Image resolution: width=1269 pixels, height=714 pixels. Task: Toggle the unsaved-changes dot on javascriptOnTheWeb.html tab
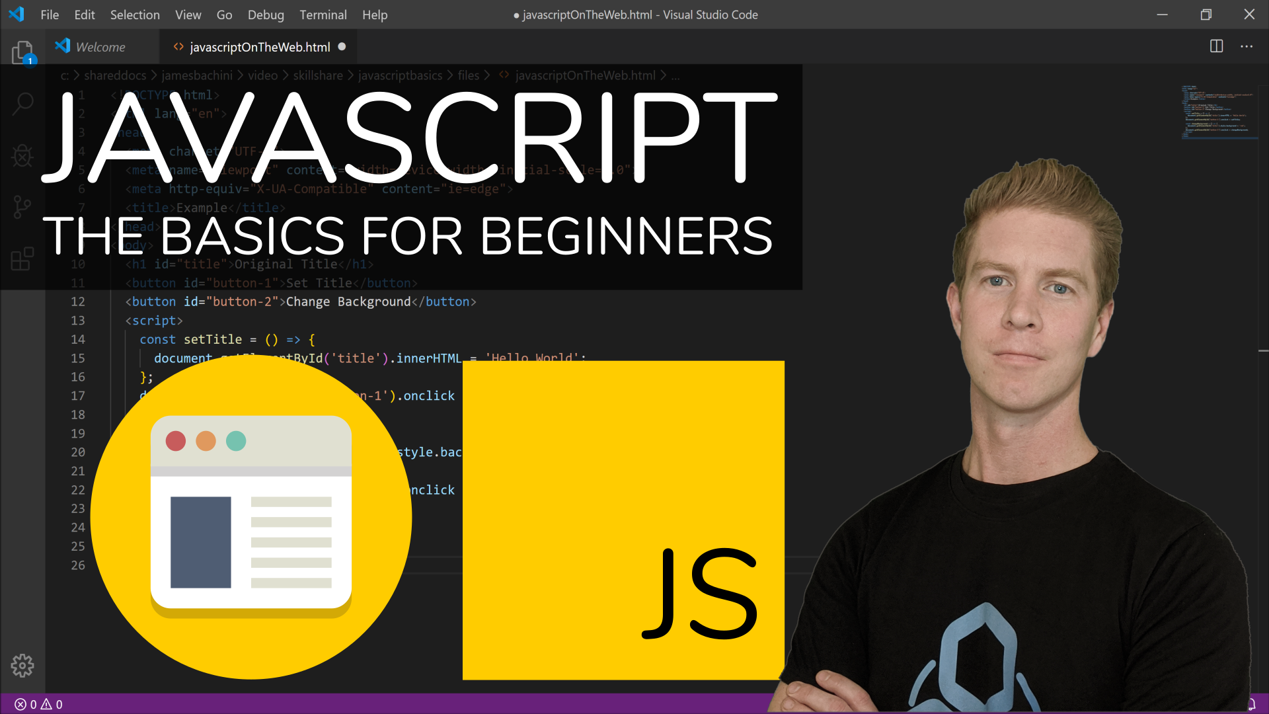click(342, 46)
